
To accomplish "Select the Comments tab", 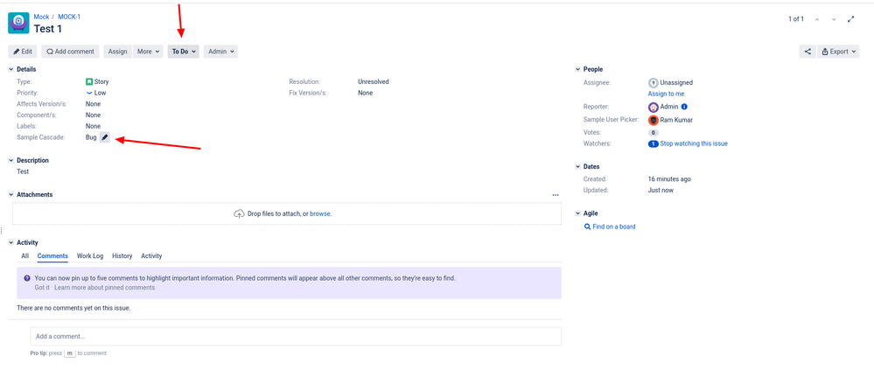I will 53,256.
